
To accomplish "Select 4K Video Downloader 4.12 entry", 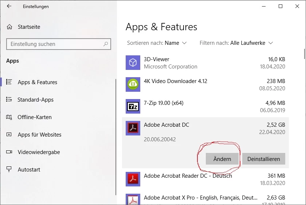I will [176, 81].
